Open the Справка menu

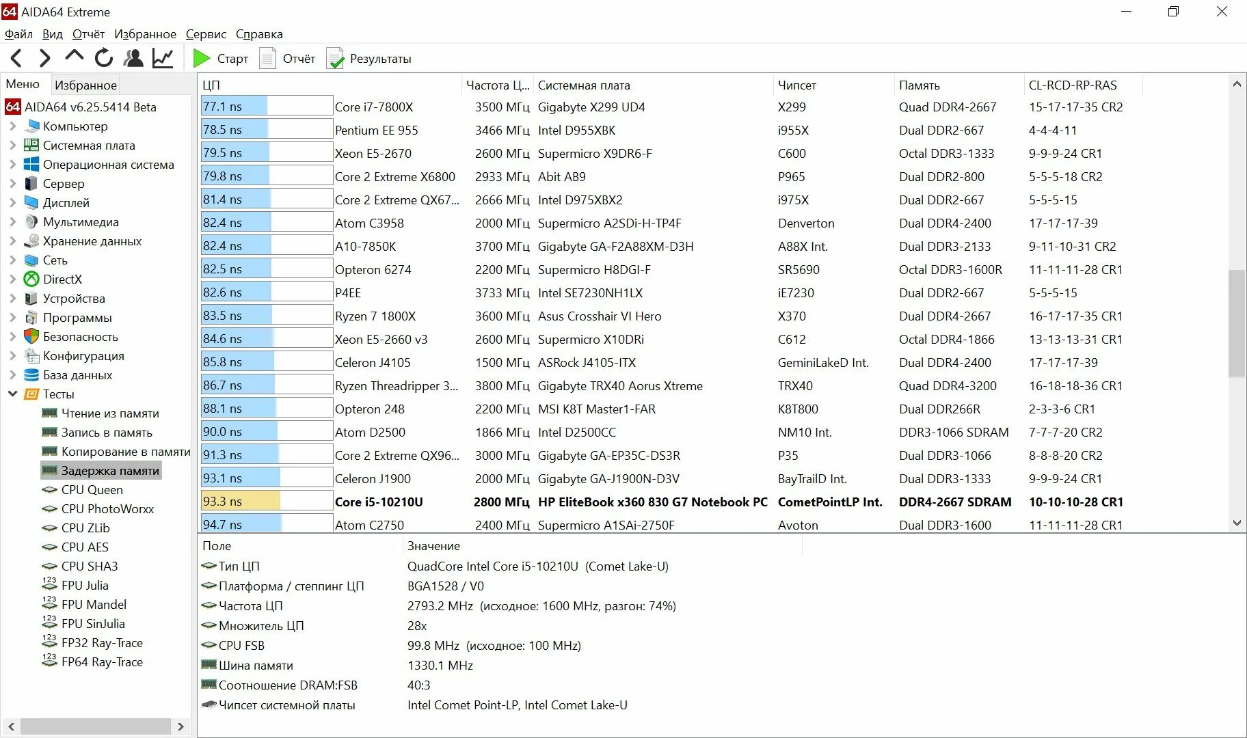(259, 34)
